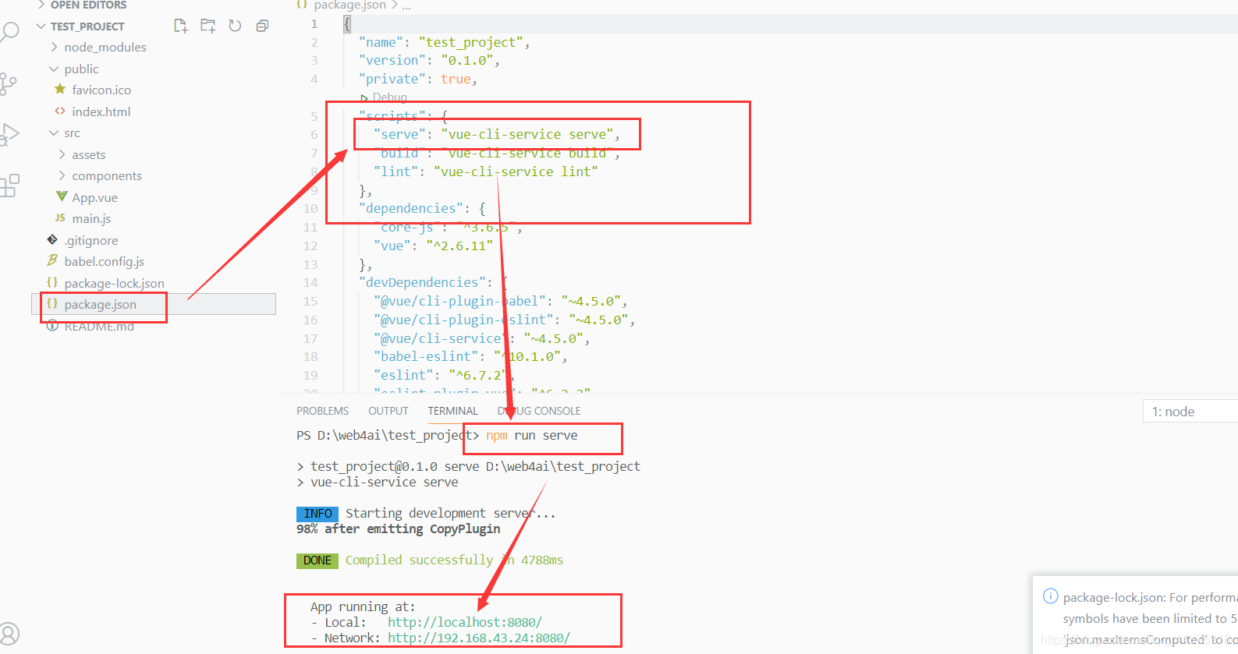Open package-lock.json file
This screenshot has width=1238, height=654.
tap(114, 283)
